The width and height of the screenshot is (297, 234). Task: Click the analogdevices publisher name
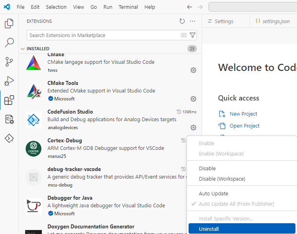click(63, 128)
